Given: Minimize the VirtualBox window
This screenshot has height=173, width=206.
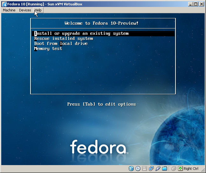Looking at the screenshot, I should pos(190,4).
